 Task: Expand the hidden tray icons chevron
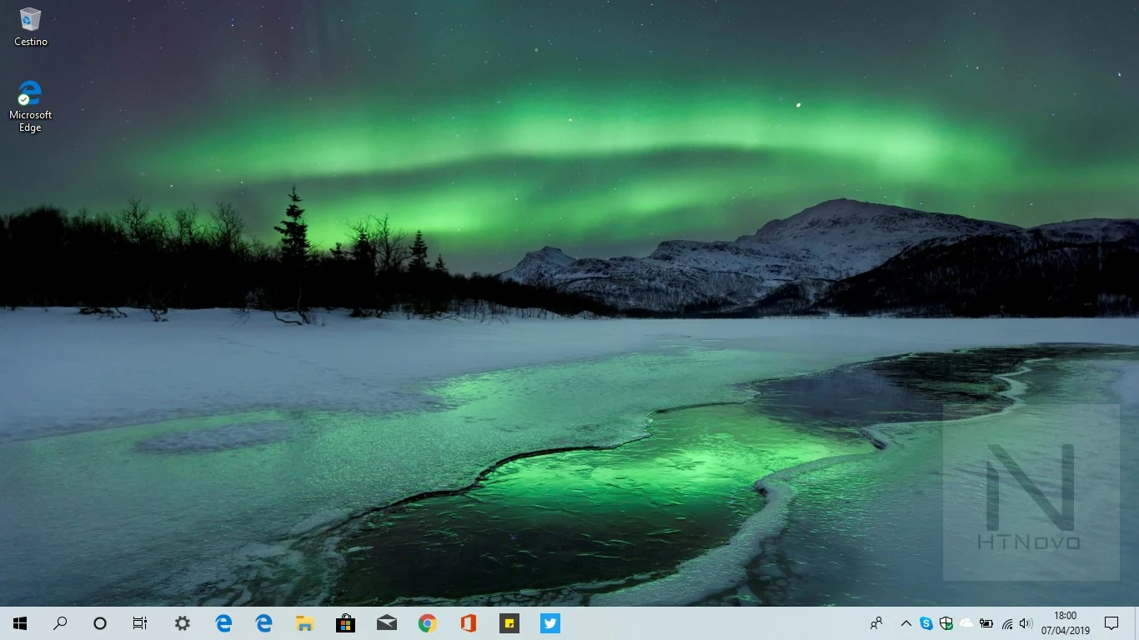point(906,623)
